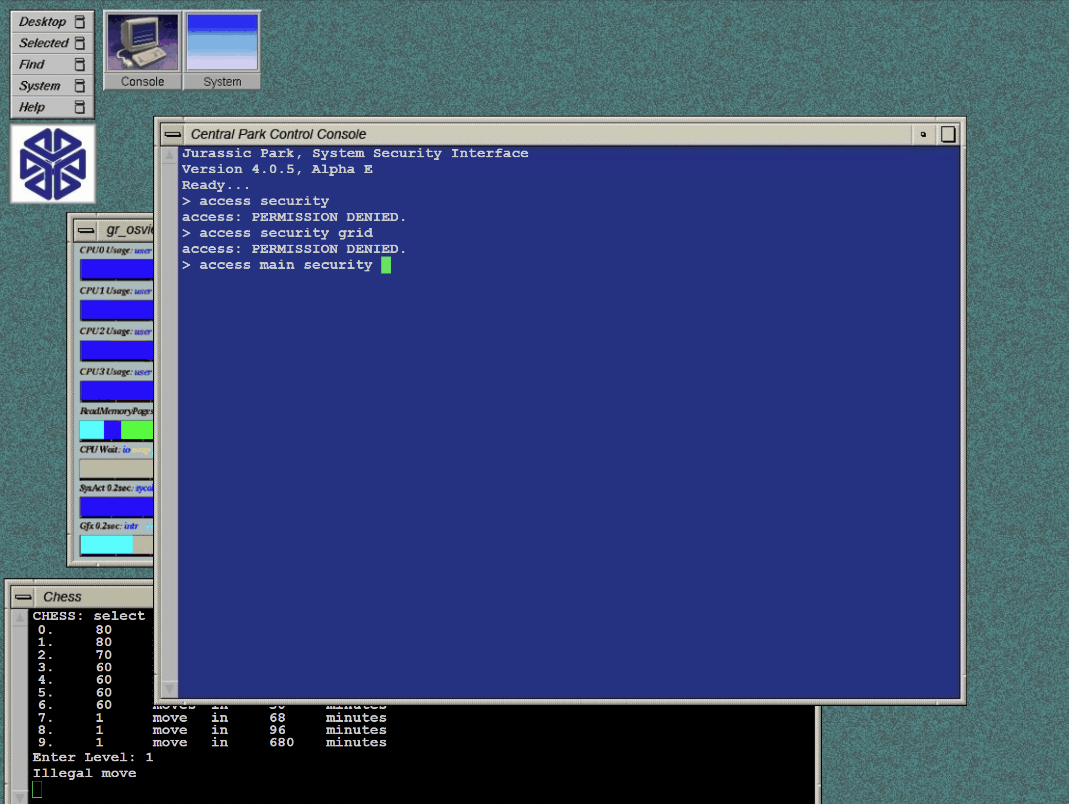Open window menu of Chess window
Image resolution: width=1069 pixels, height=804 pixels.
tap(23, 597)
